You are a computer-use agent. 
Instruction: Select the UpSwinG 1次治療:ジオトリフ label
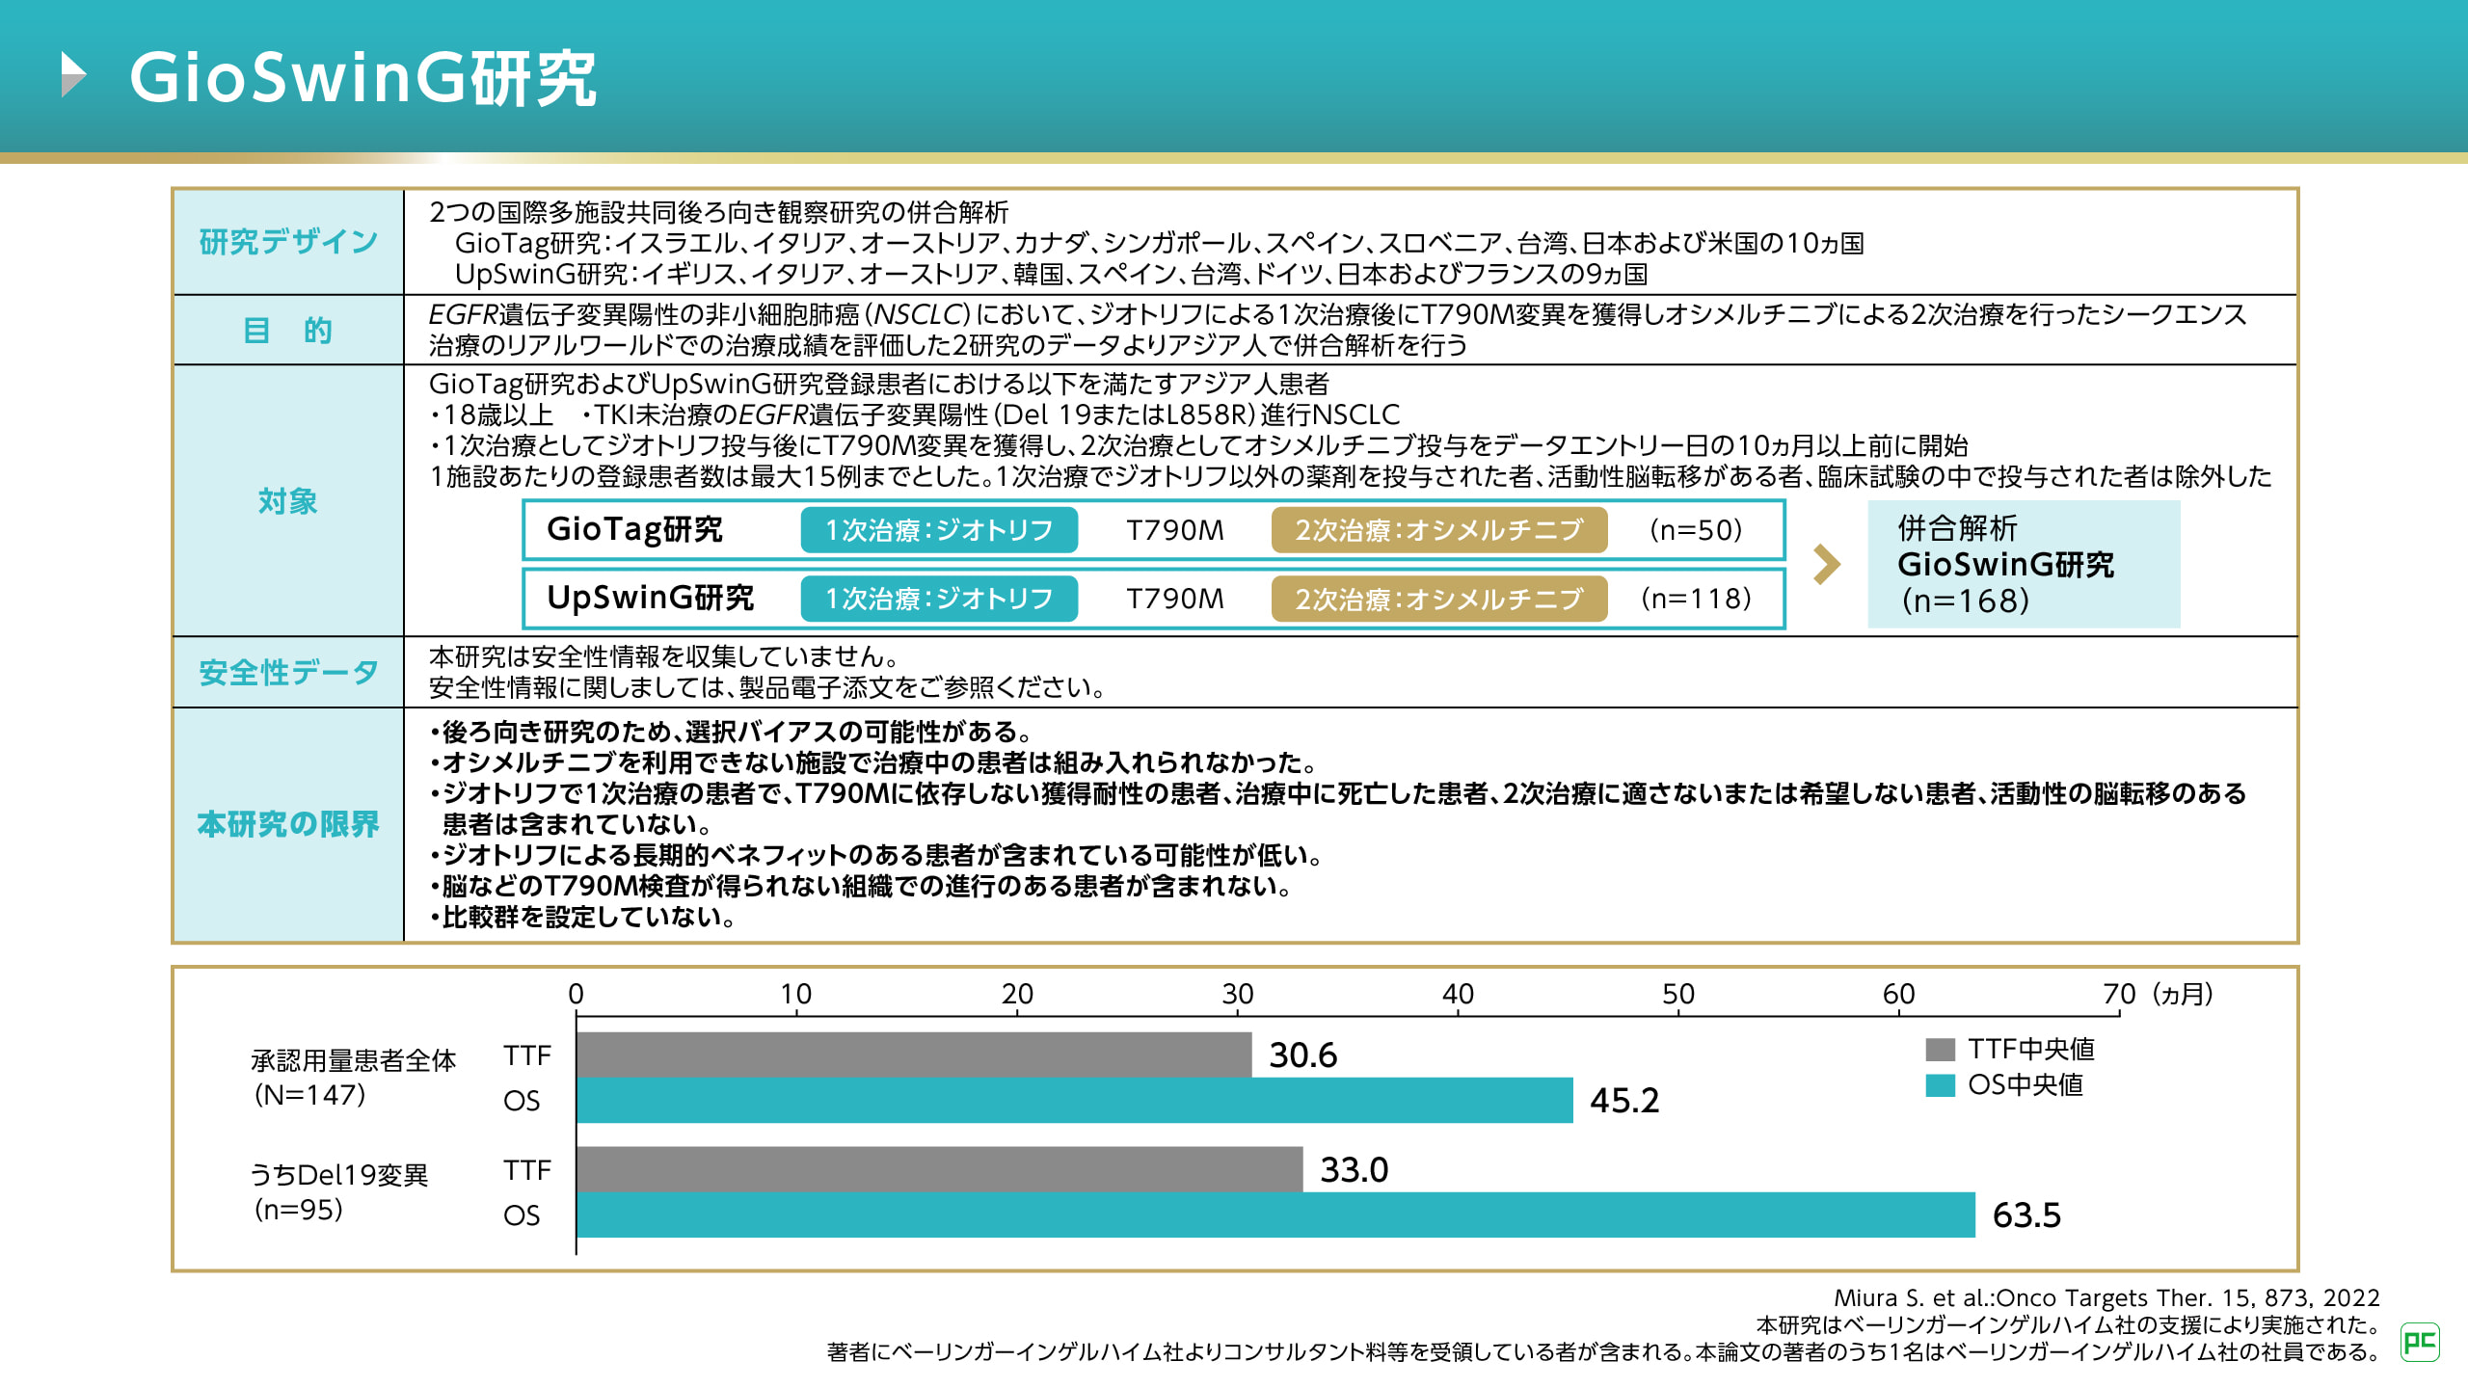(x=938, y=599)
